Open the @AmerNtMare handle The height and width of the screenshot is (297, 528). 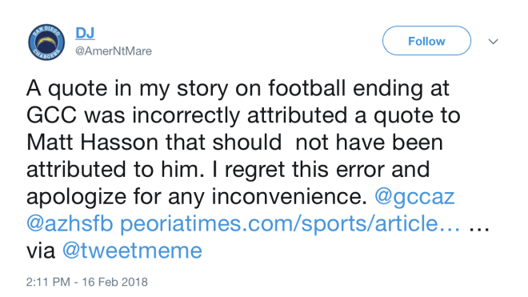(114, 51)
